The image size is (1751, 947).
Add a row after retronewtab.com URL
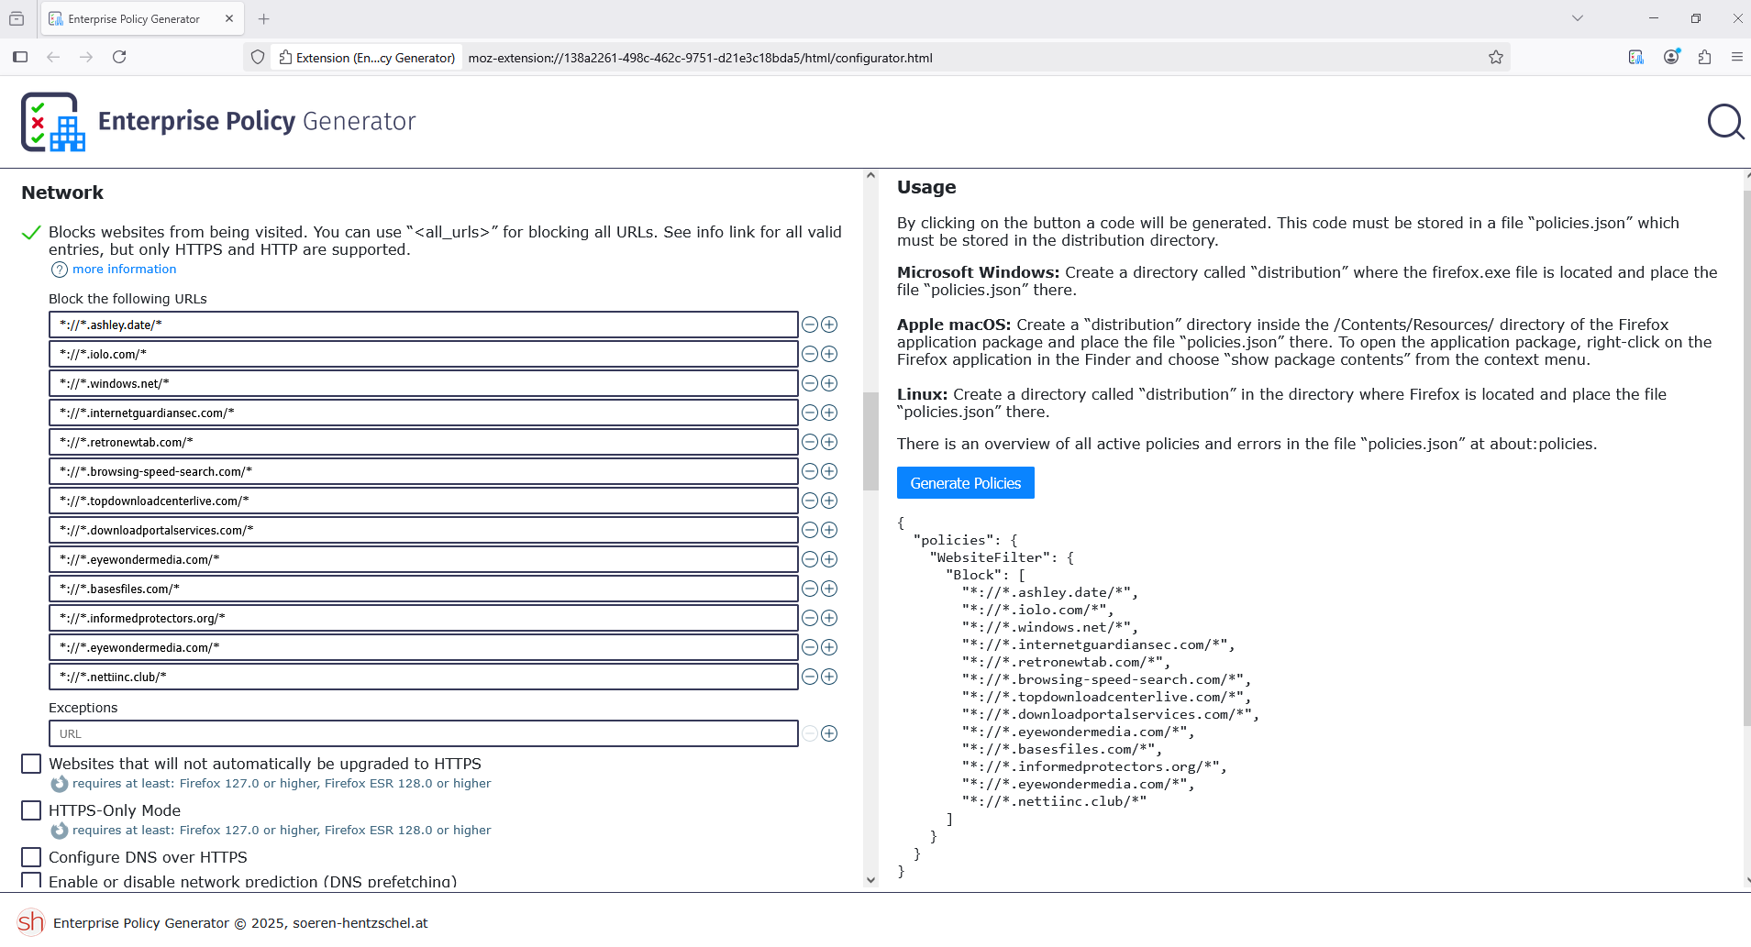click(829, 442)
